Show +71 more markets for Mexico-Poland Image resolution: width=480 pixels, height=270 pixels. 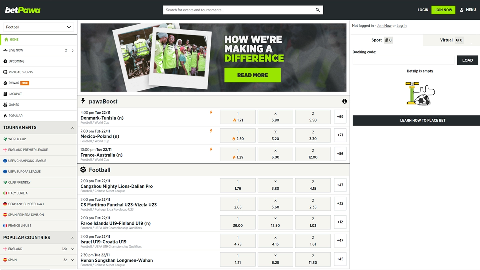coord(340,135)
